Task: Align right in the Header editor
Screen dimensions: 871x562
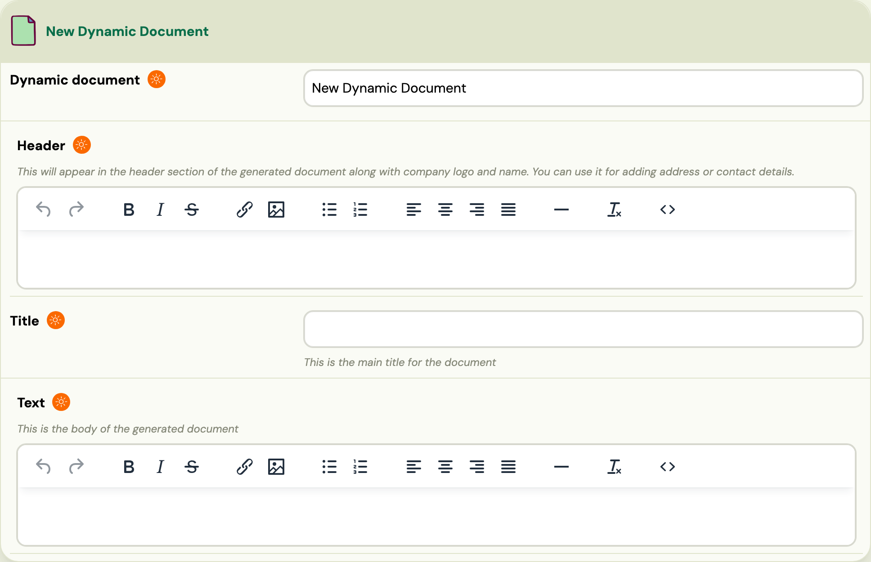Action: pyautogui.click(x=477, y=210)
